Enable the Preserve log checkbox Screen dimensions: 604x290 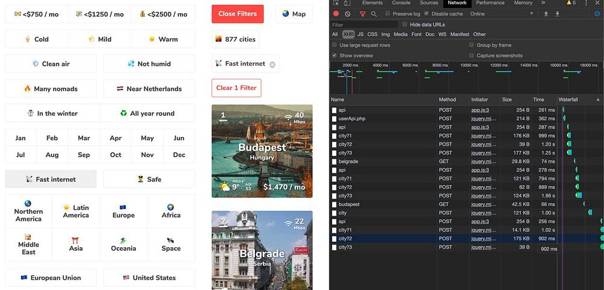point(388,13)
